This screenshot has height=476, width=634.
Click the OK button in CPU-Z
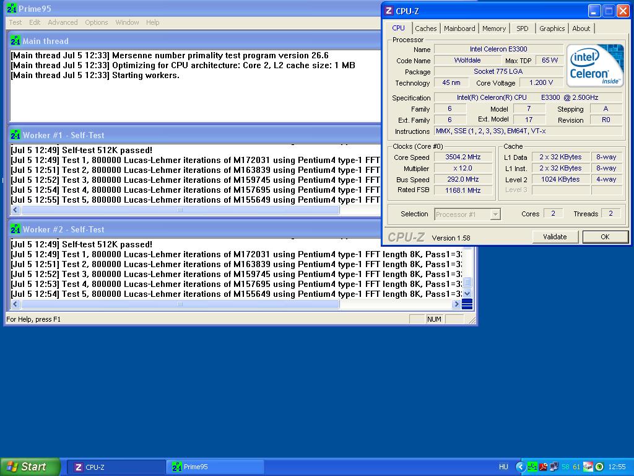pos(605,237)
